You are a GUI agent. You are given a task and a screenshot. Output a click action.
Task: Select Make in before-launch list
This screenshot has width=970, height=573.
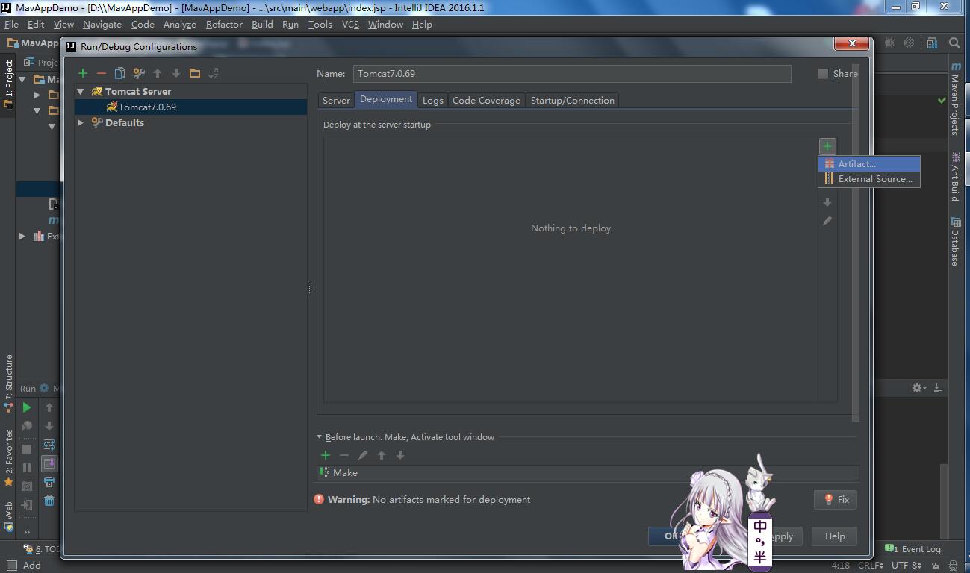pyautogui.click(x=588, y=472)
